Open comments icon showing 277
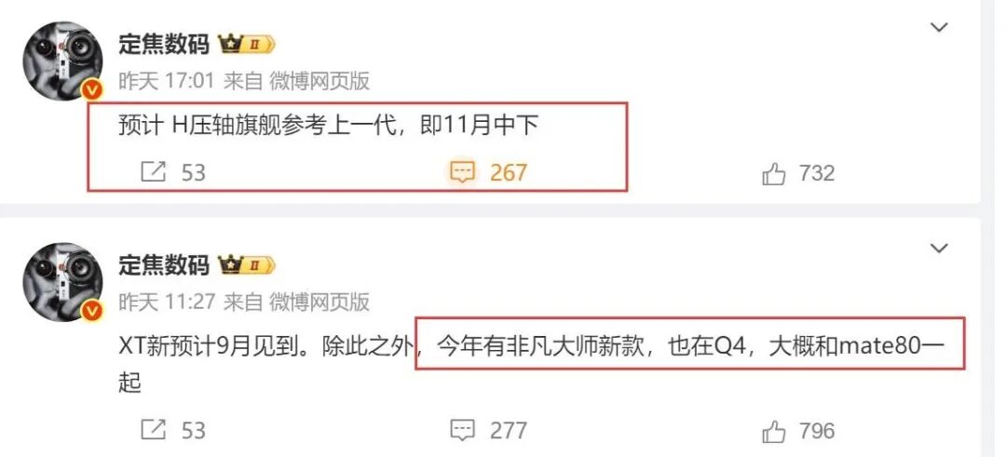 462,430
